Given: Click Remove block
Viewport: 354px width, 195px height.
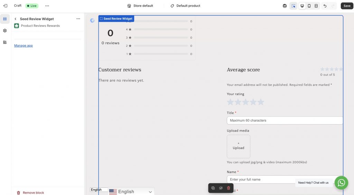Looking at the screenshot, I should coord(30,193).
